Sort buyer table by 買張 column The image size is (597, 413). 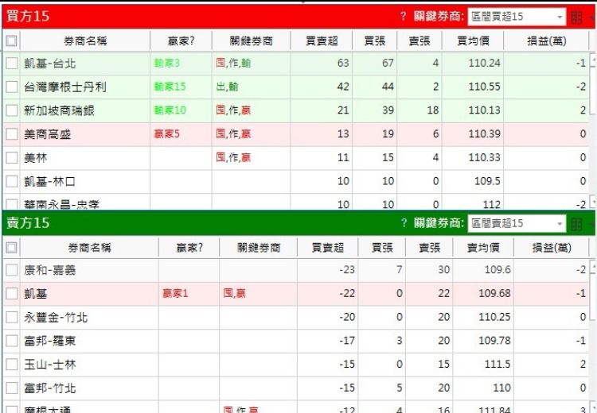(375, 41)
